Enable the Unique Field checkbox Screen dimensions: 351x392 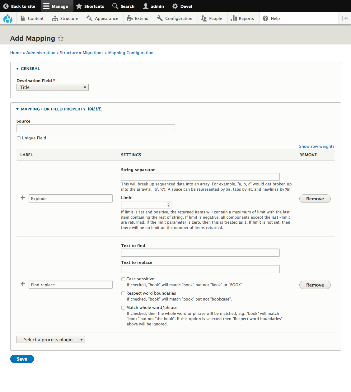click(18, 138)
